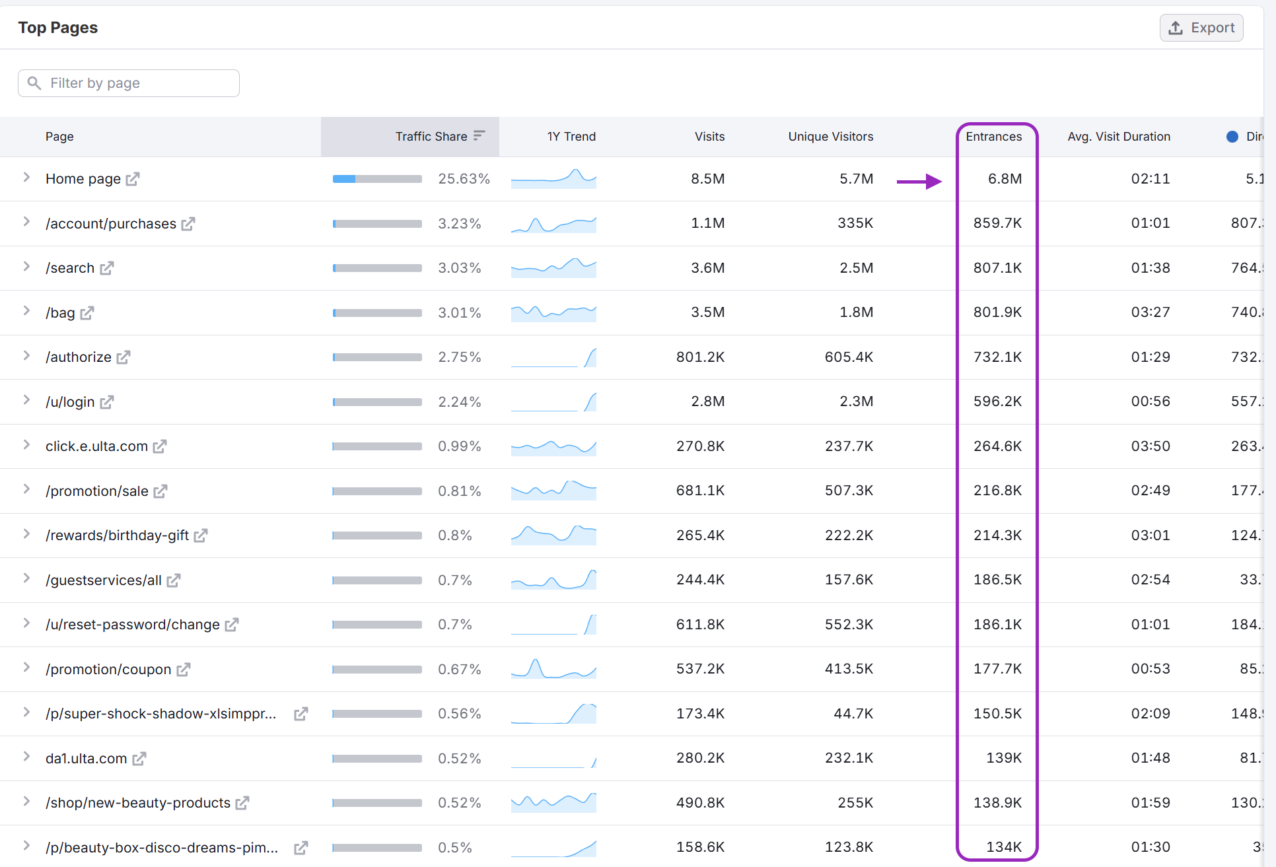This screenshot has width=1276, height=867.
Task: Open external link icon beside Home page
Action: tap(133, 179)
